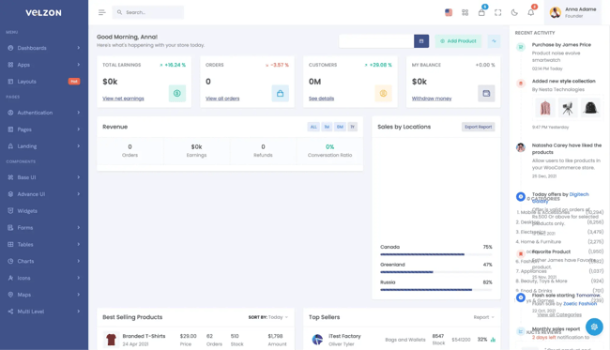Select the ALL revenue filter
Image resolution: width=610 pixels, height=350 pixels.
(313, 127)
